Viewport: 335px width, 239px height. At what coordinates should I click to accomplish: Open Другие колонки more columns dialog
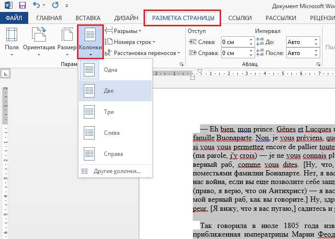tap(115, 171)
